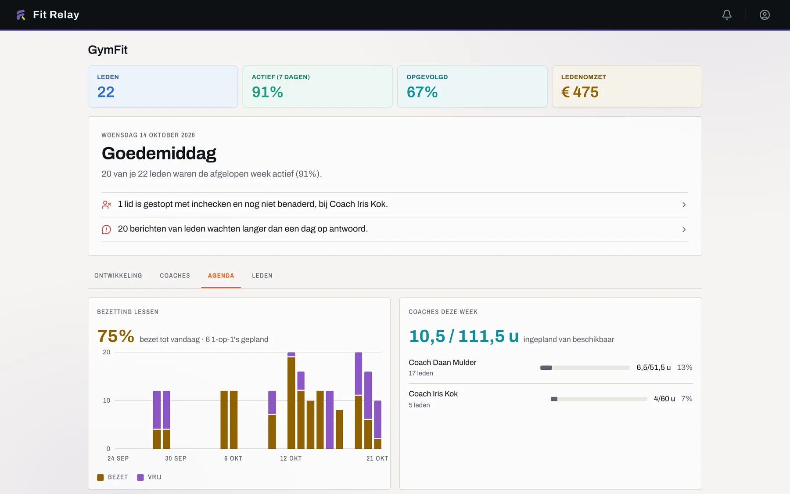
Task: Click the 5 leden label
Action: pos(419,405)
